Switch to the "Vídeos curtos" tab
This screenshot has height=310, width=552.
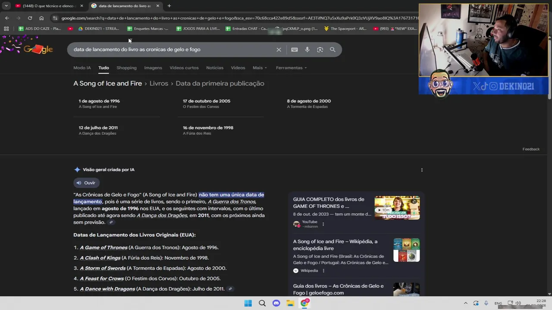click(x=184, y=68)
